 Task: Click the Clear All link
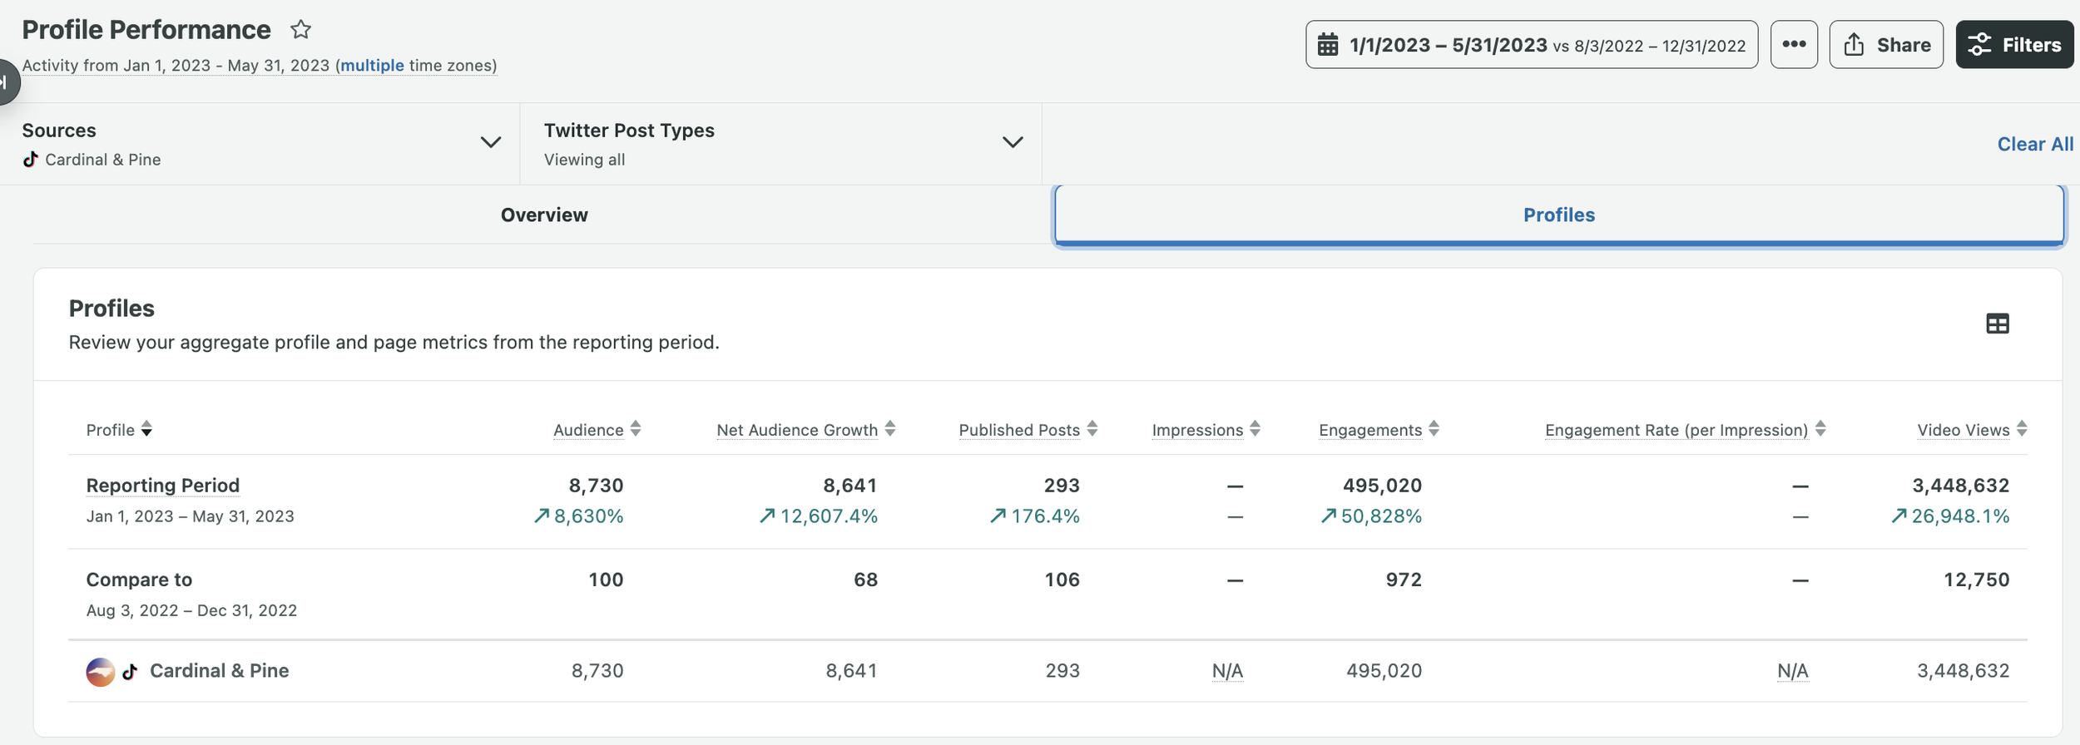(x=2035, y=144)
